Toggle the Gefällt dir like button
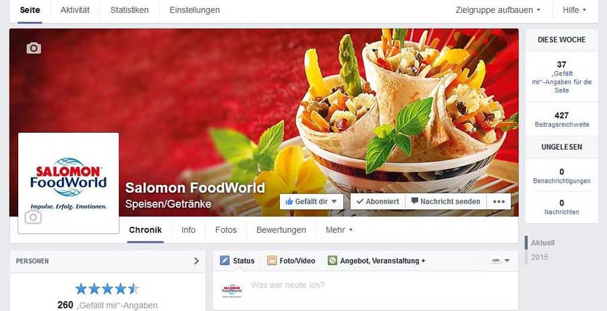The width and height of the screenshot is (607, 311). (x=311, y=202)
